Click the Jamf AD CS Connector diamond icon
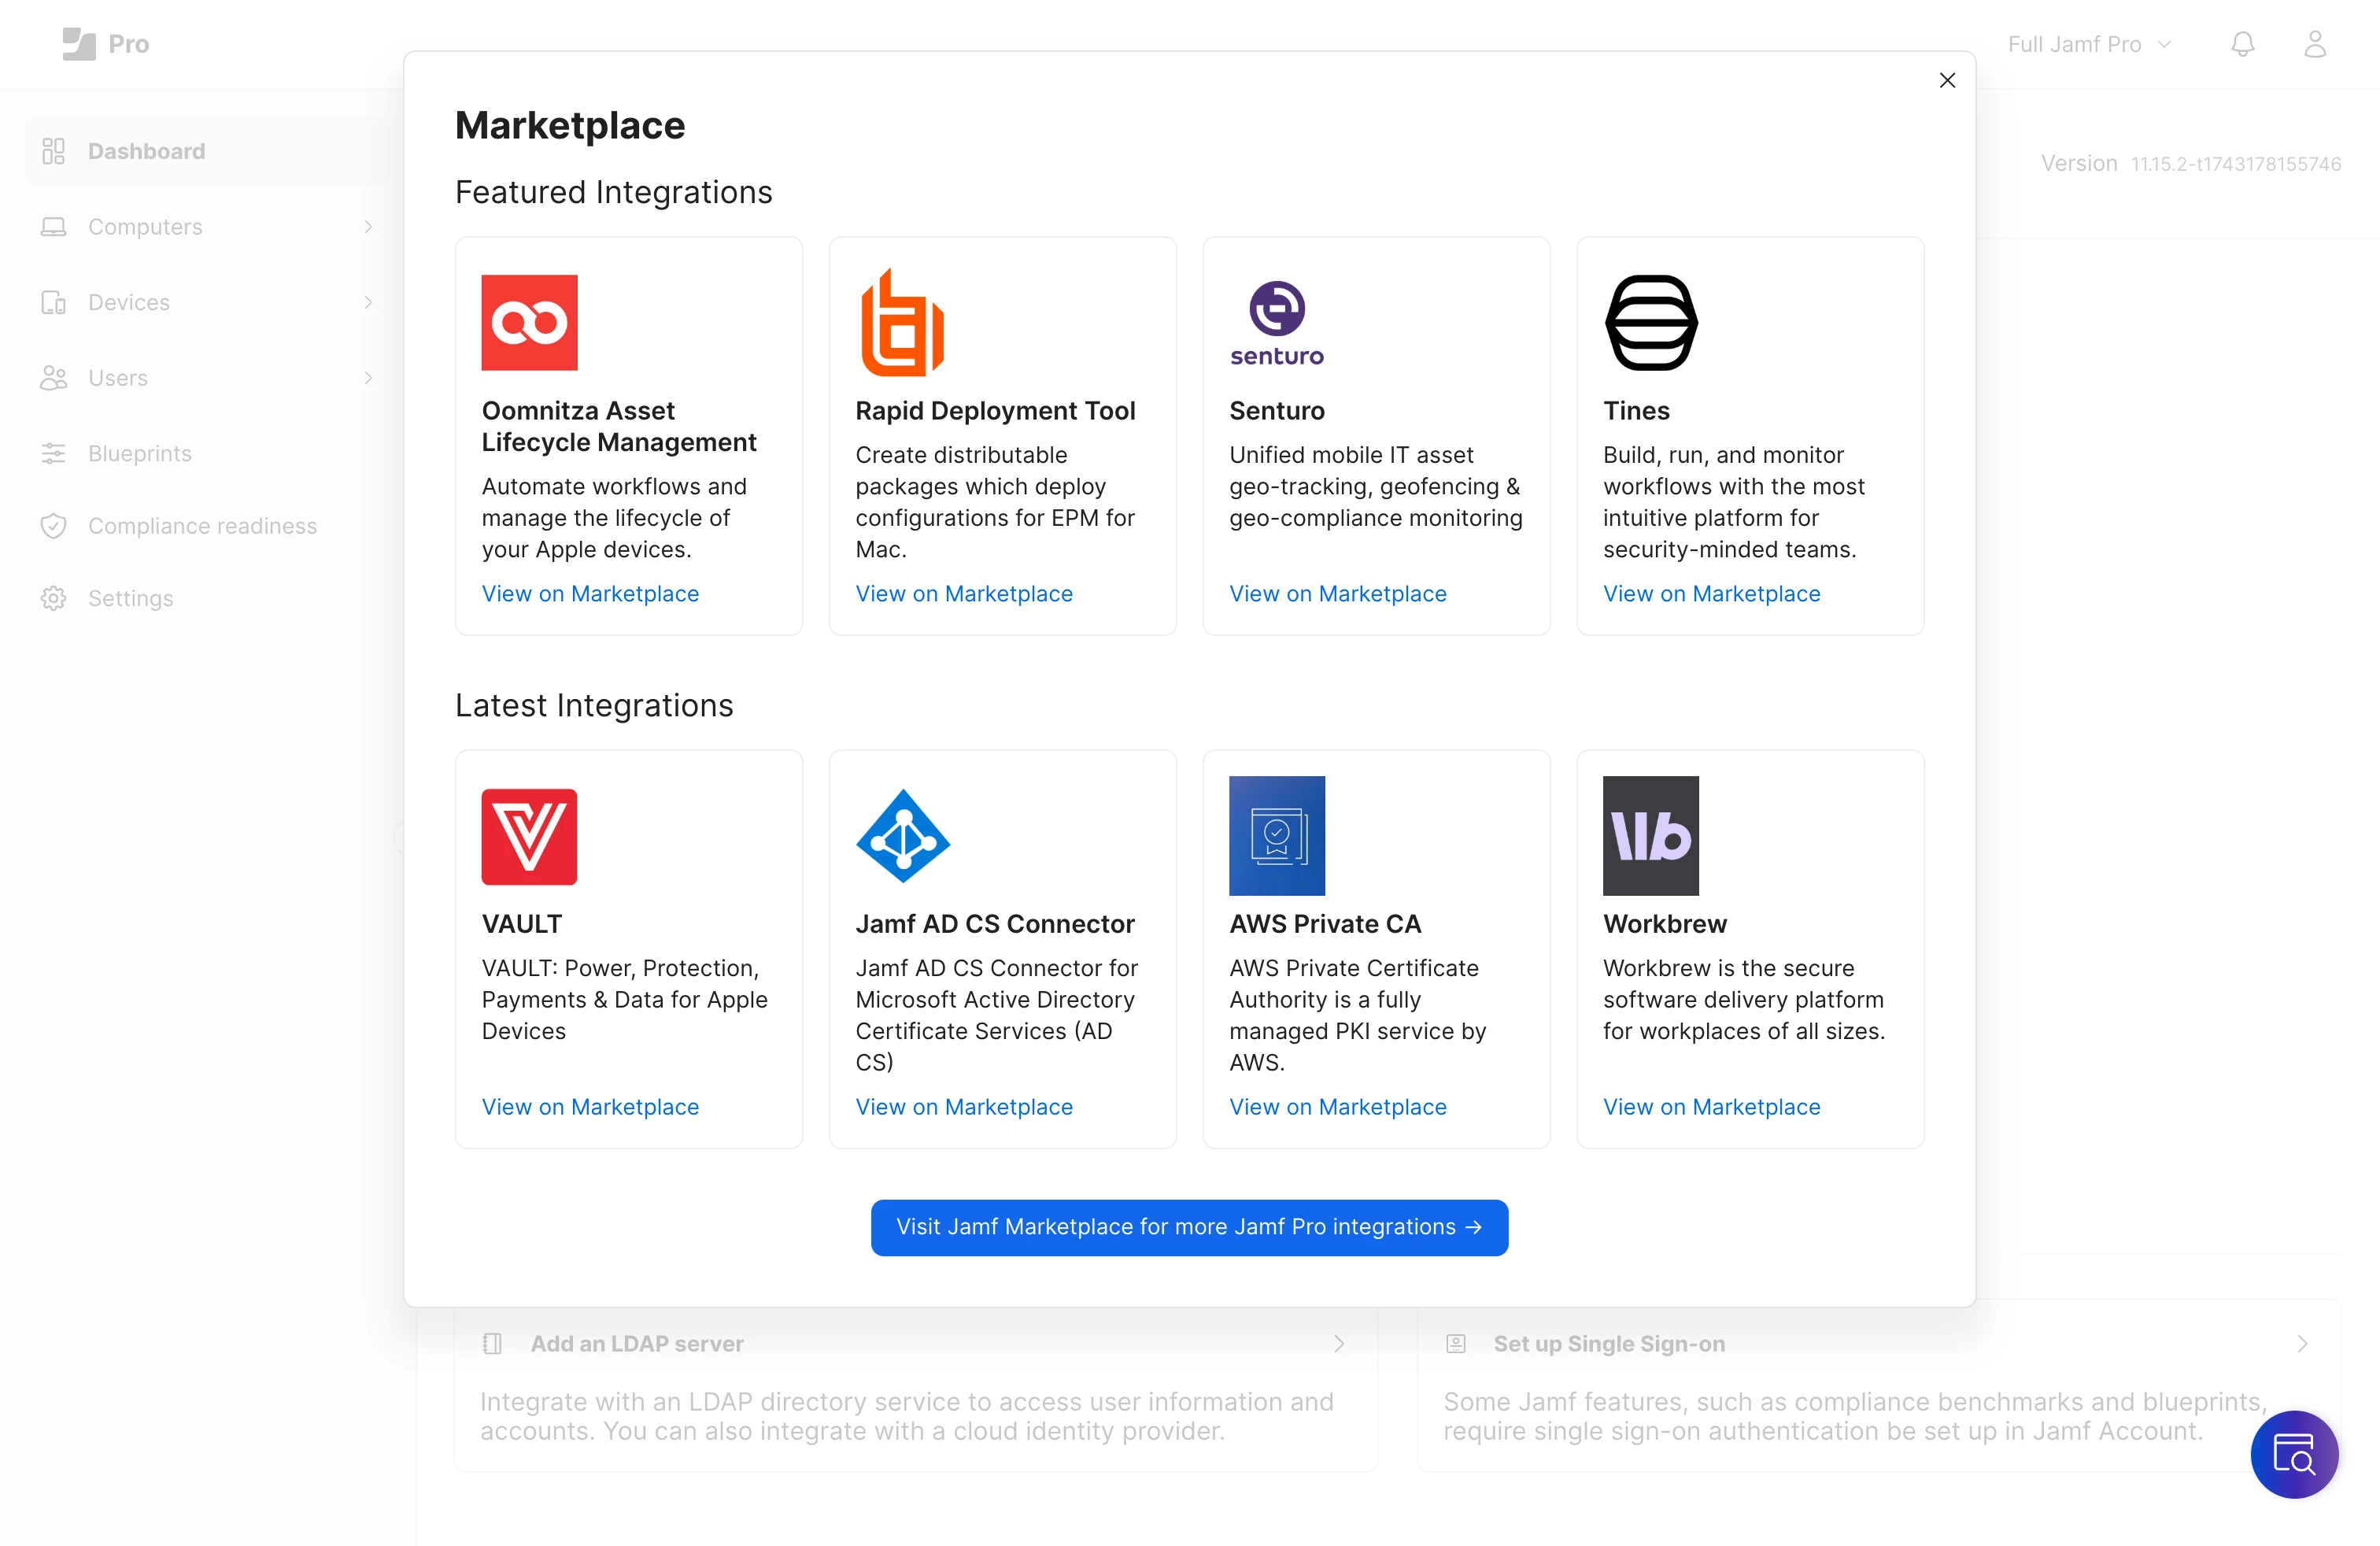This screenshot has width=2380, height=1546. 902,836
